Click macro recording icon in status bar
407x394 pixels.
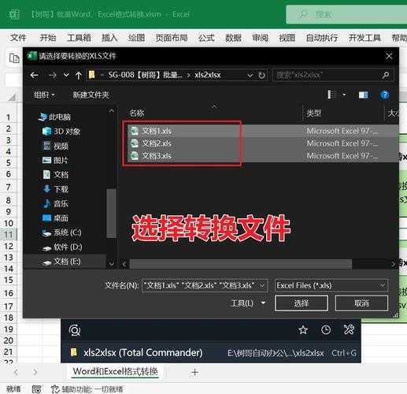[37, 389]
